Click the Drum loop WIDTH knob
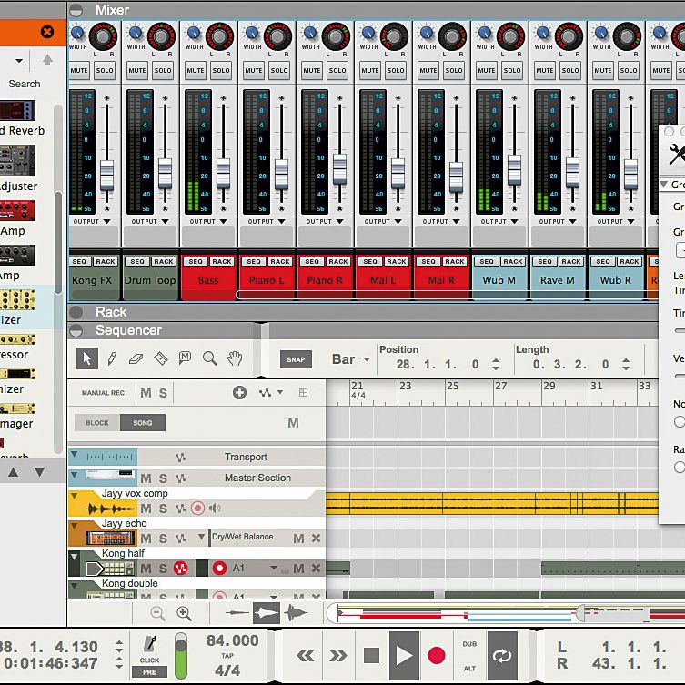Screen dimensions: 685x685 (136, 33)
